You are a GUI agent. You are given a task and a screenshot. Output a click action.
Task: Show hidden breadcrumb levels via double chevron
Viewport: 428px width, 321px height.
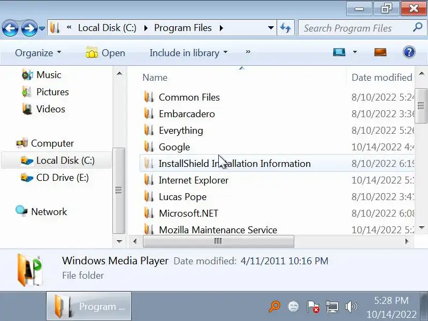pos(69,27)
